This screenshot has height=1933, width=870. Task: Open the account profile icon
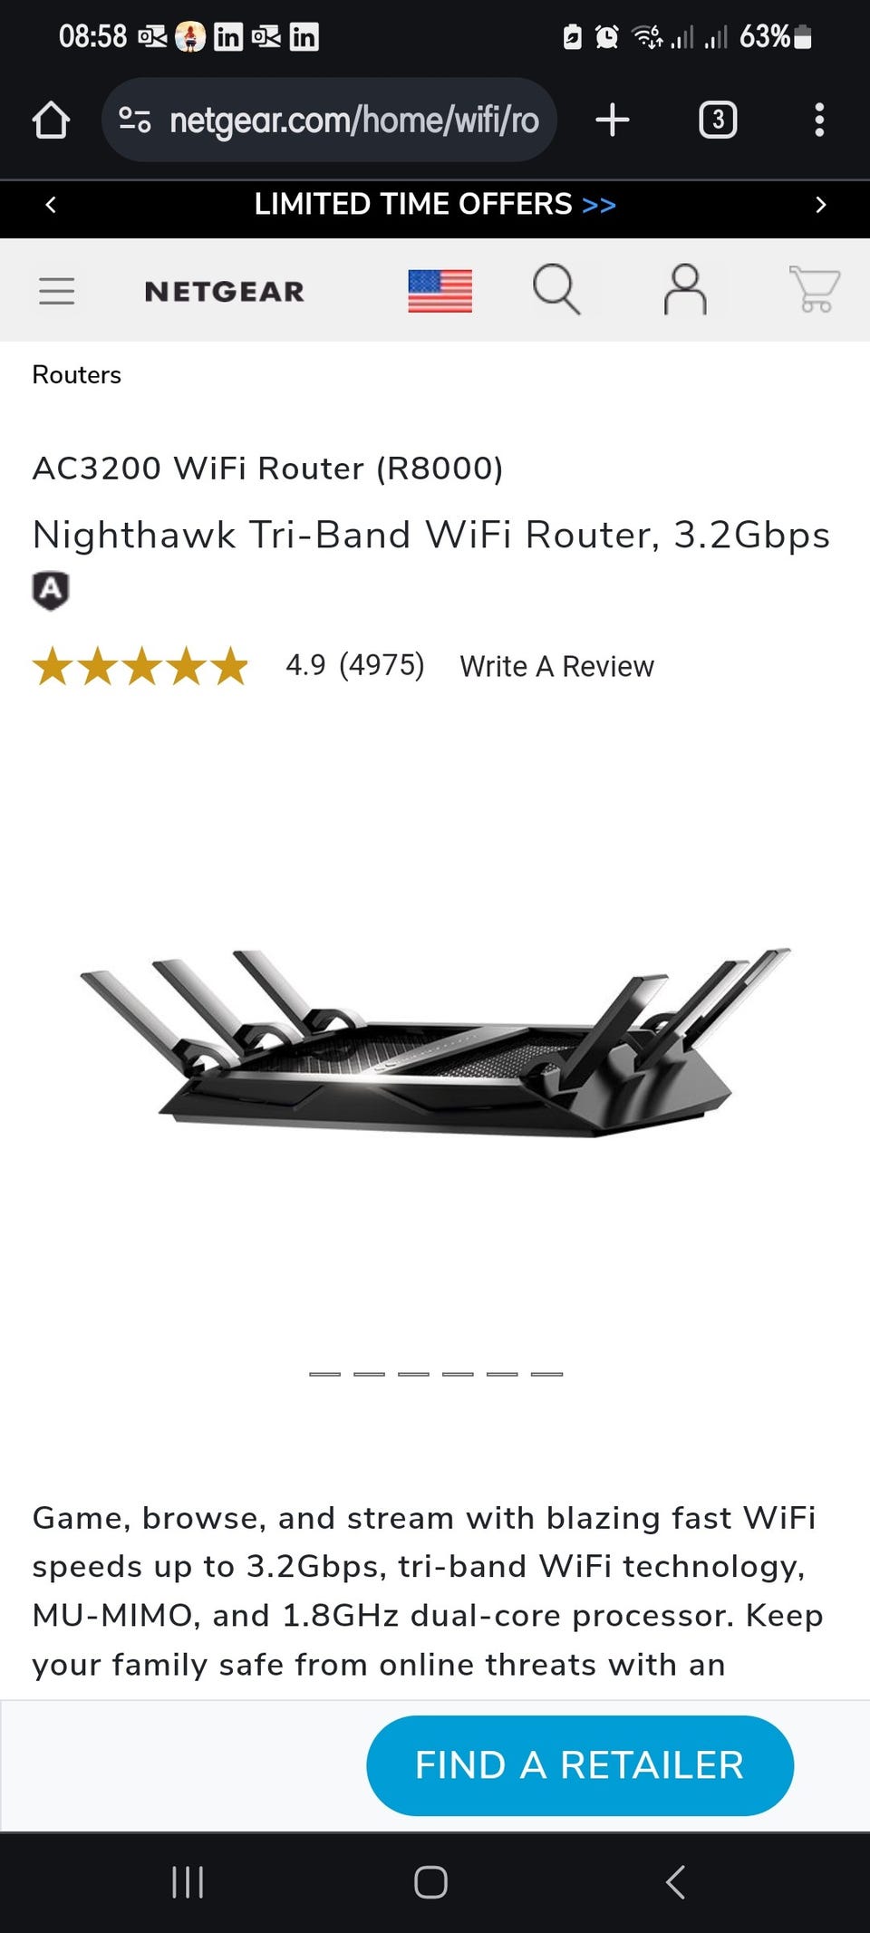coord(685,289)
